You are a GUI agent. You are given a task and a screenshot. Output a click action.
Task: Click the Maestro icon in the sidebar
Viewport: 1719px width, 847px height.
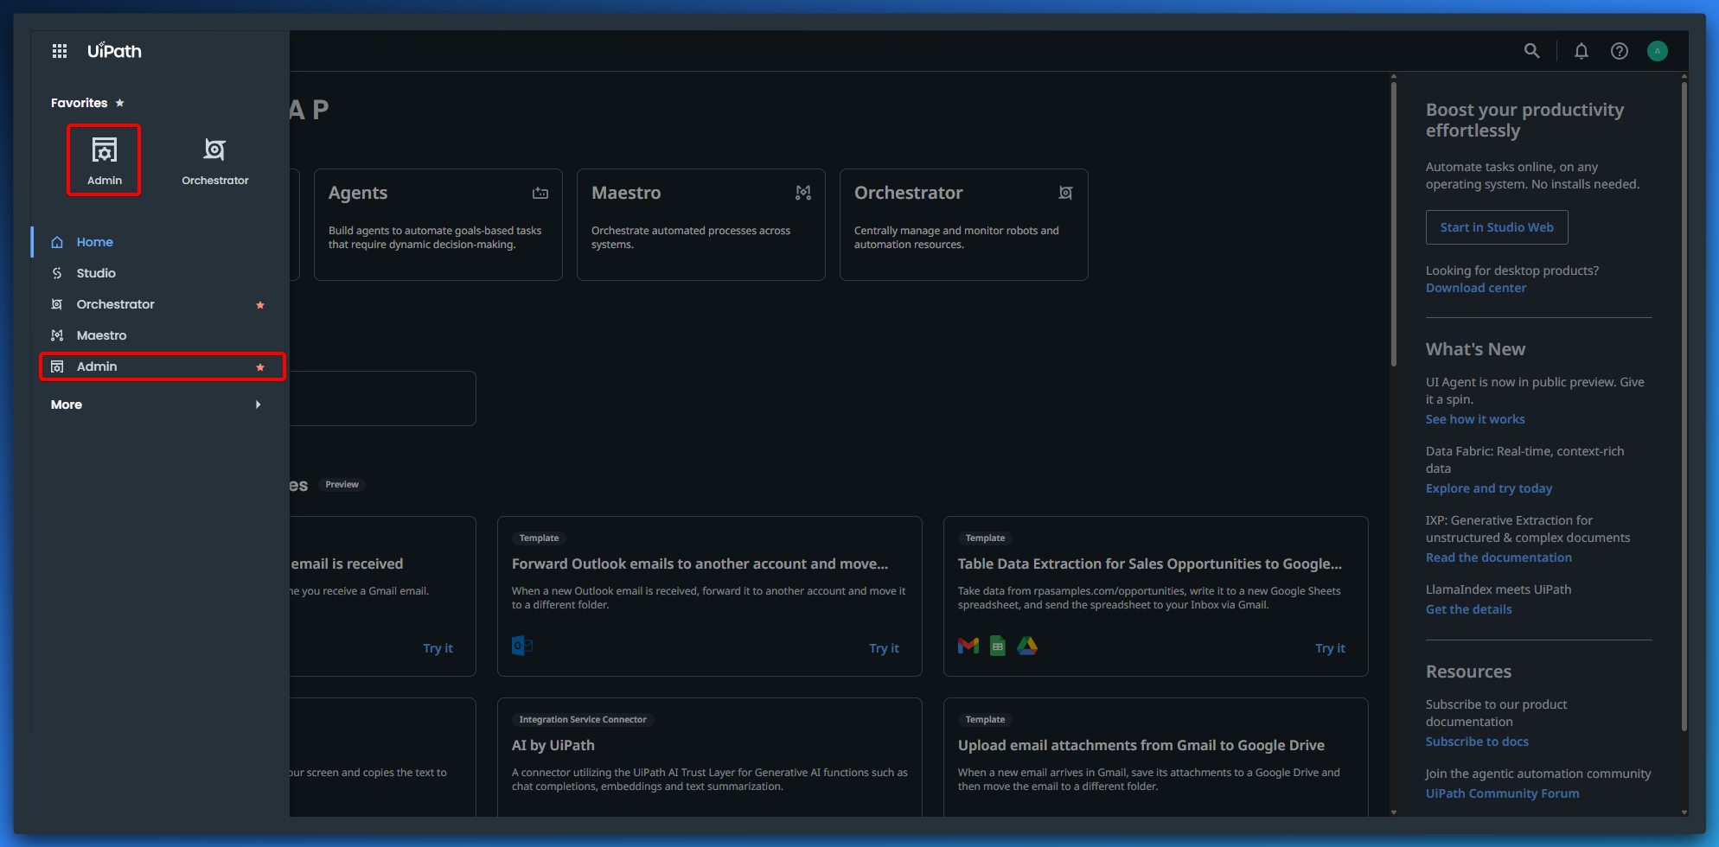click(x=57, y=335)
